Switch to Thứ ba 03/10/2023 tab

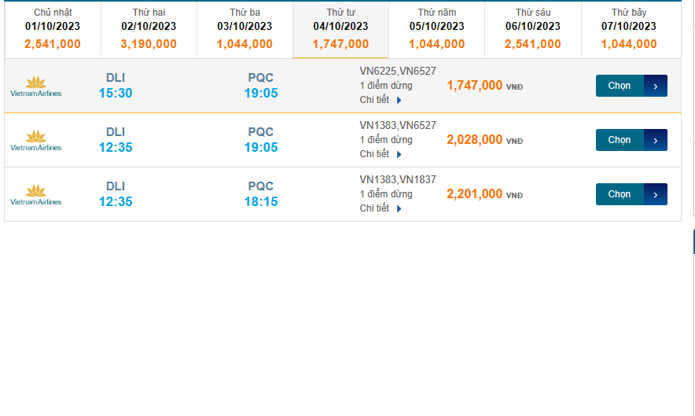[245, 29]
